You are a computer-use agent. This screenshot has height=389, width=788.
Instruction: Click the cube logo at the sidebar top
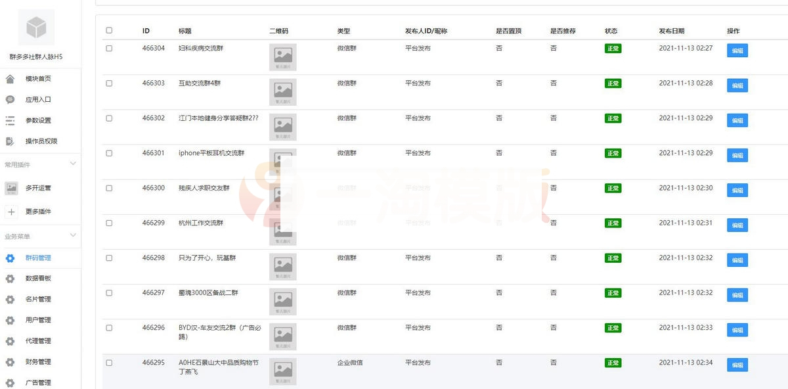[36, 27]
